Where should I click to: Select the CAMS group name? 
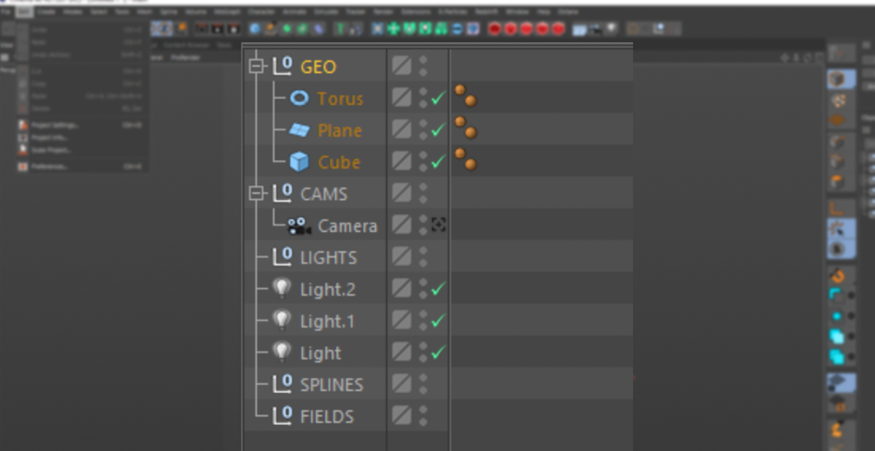[x=323, y=194]
